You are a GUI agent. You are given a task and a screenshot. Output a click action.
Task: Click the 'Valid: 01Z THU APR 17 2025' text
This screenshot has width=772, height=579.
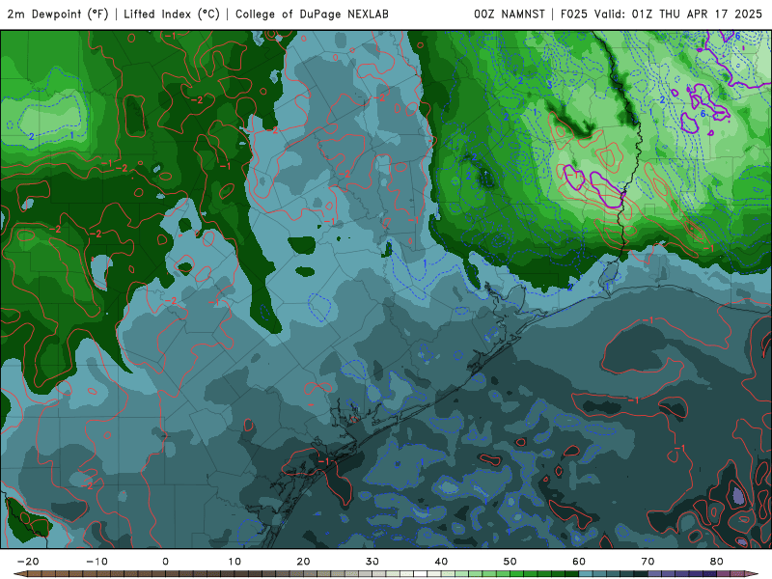pyautogui.click(x=678, y=14)
